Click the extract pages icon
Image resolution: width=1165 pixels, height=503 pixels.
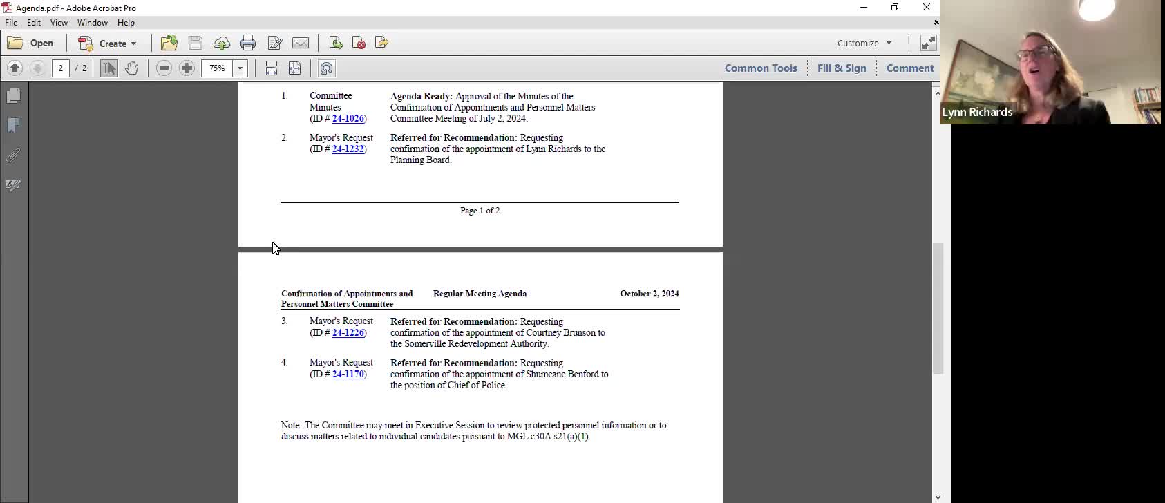click(381, 43)
